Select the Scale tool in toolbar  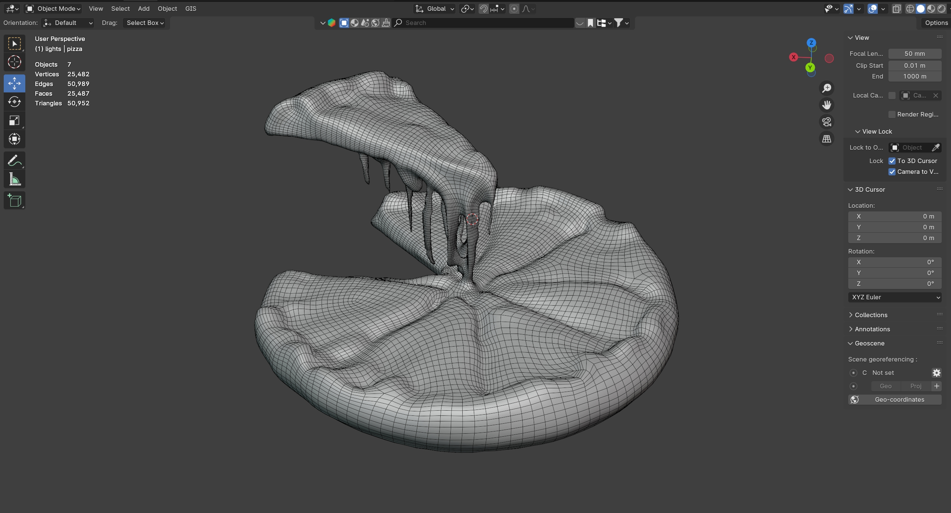(14, 121)
